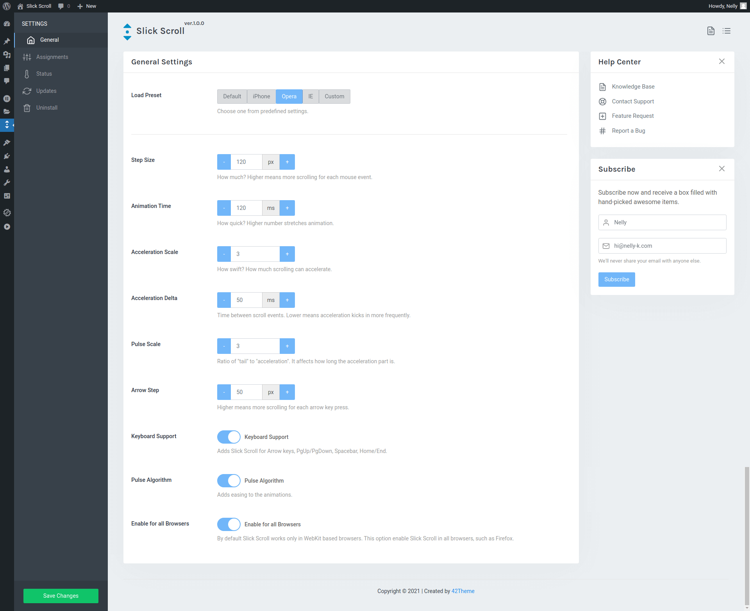Click the New content plus button

(87, 6)
